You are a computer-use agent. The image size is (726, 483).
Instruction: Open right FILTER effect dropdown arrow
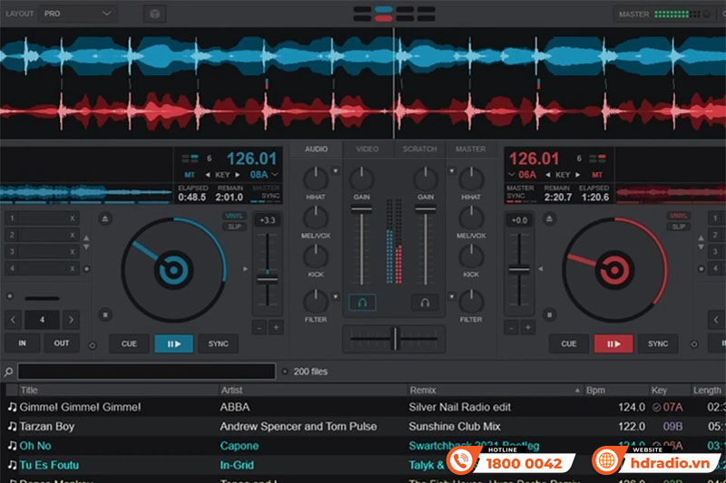pos(451,296)
